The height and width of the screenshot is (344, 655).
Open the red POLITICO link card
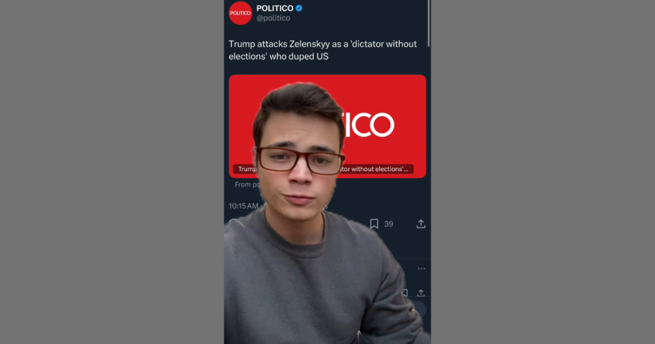[327, 126]
